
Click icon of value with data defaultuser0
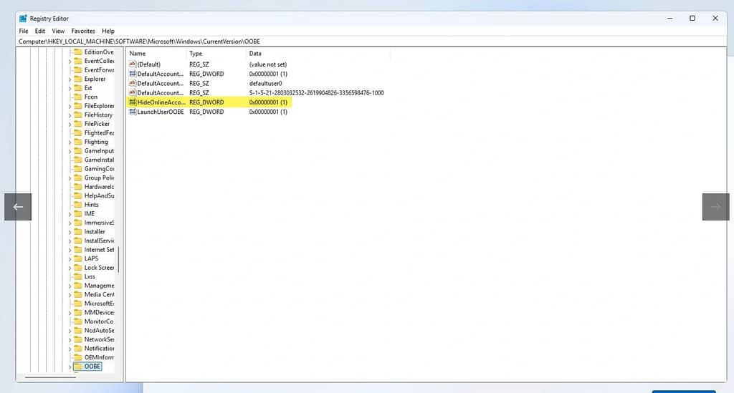tap(133, 83)
